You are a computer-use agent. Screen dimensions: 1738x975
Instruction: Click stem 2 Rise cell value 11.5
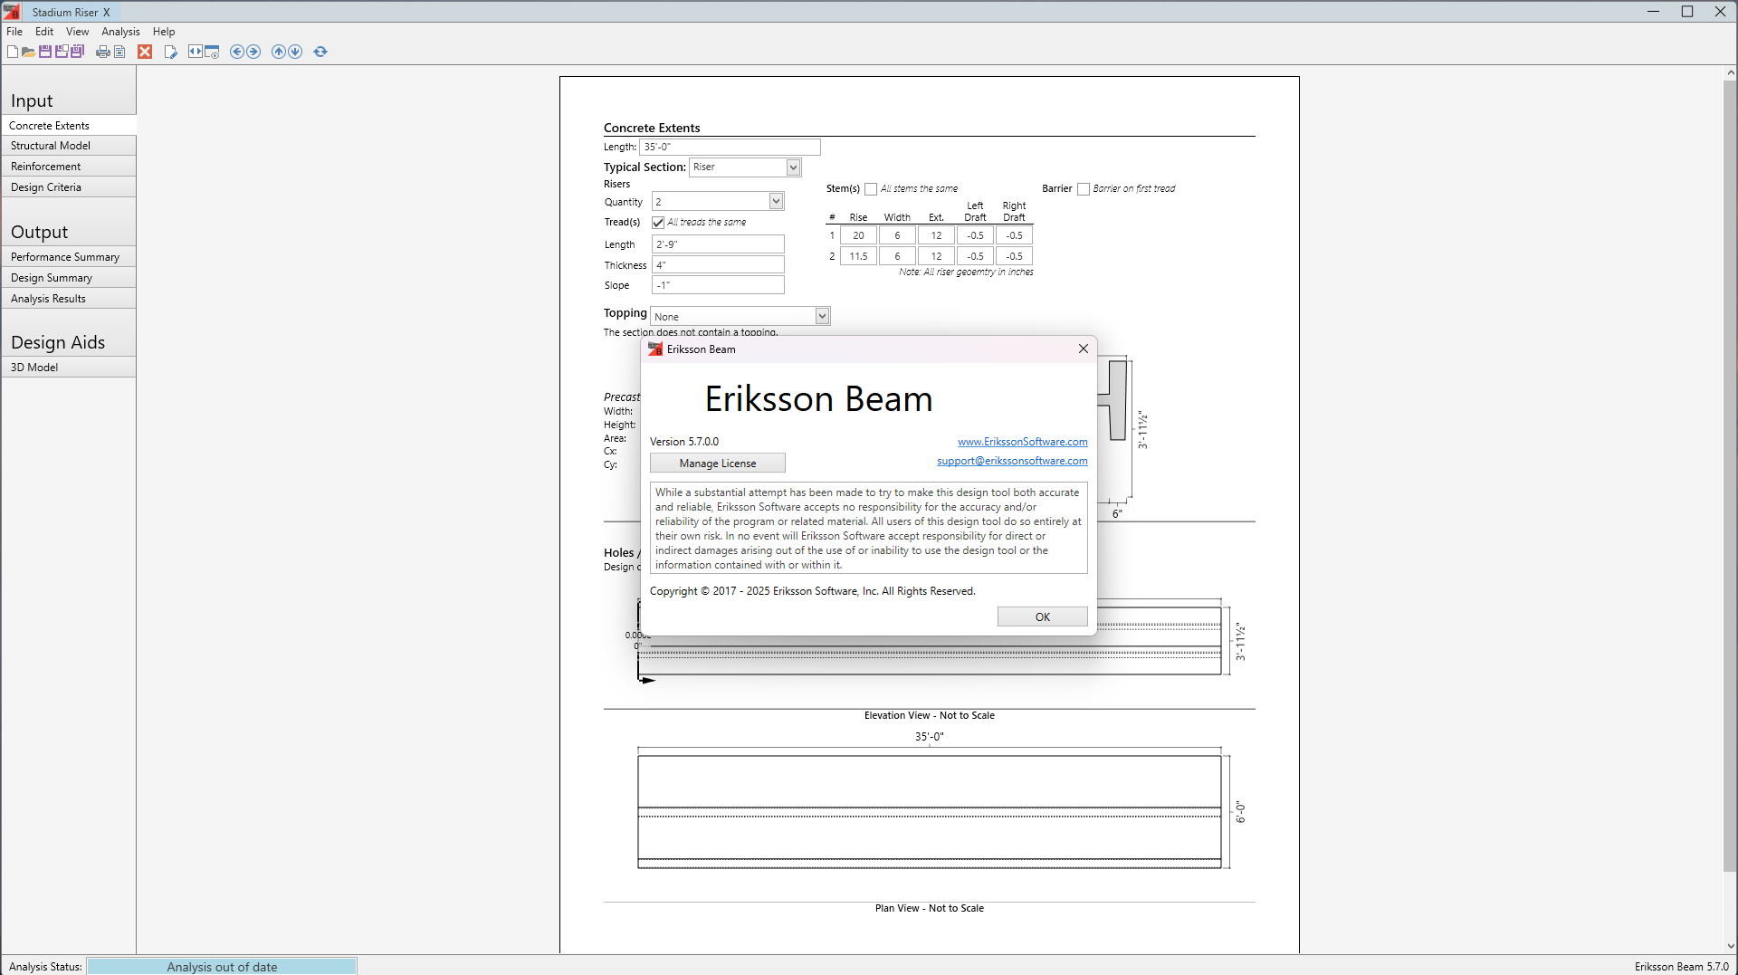[858, 256]
